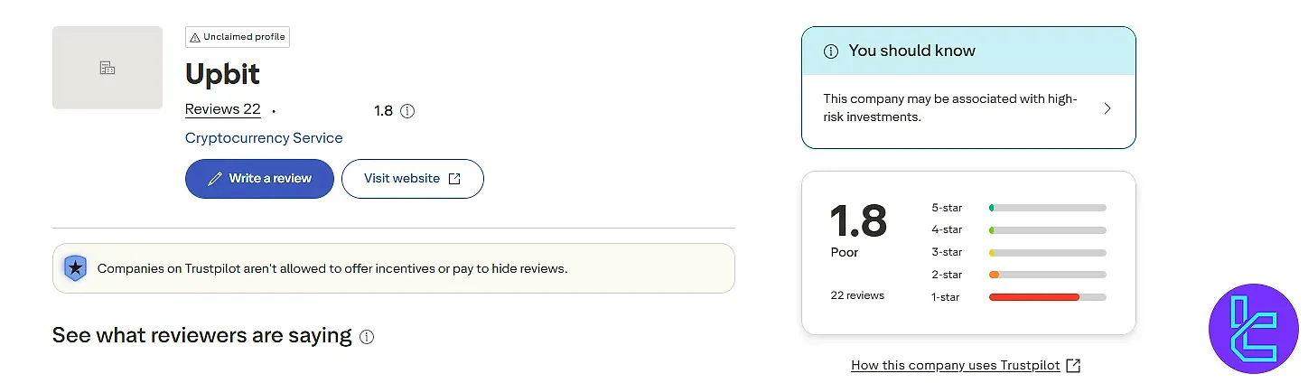Click info icon next to reviewers heading
Viewport: 1308px width, 383px height.
click(367, 337)
